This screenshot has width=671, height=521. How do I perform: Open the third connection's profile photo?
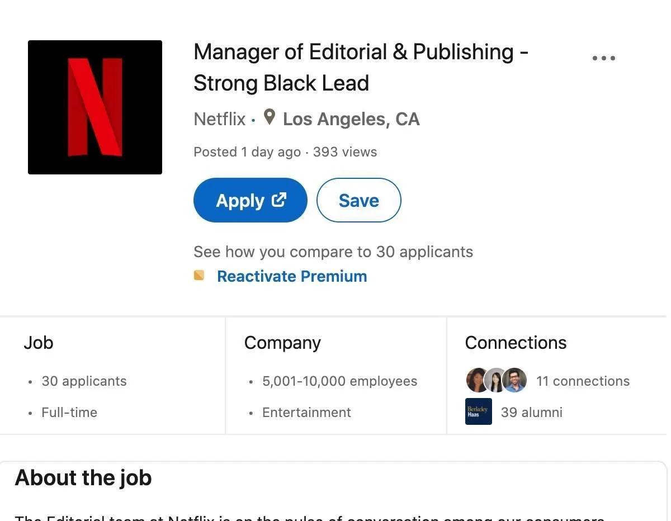tap(514, 381)
